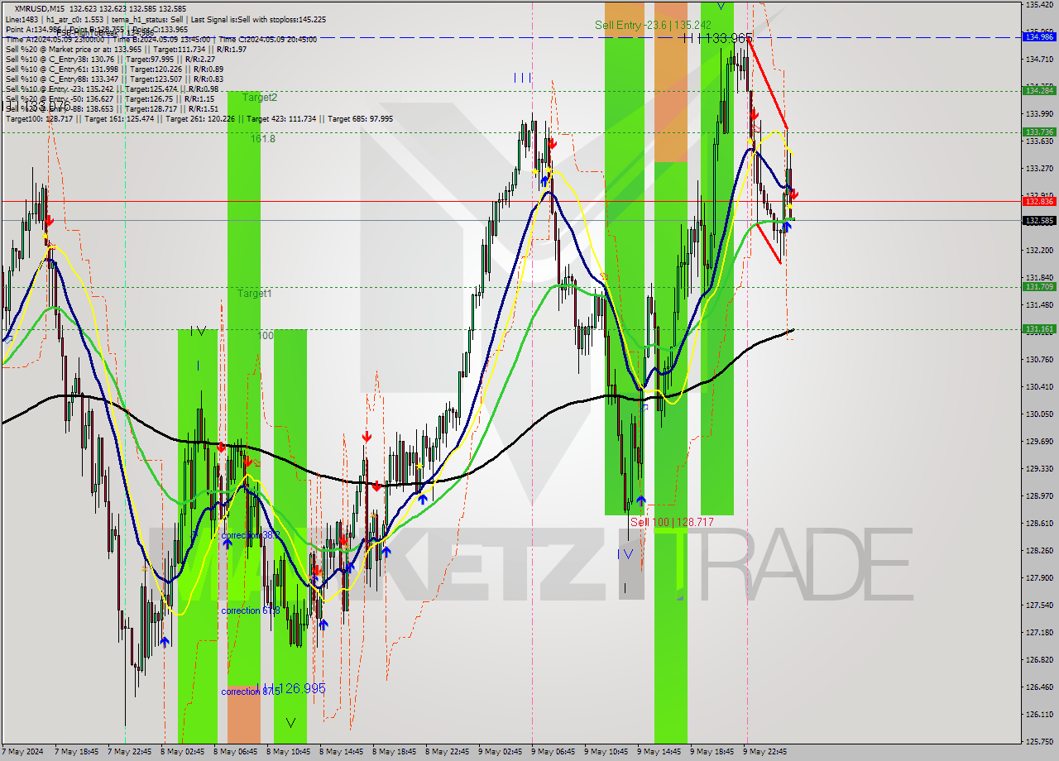Select the green 131.709 price level tag
Screen dimensions: 1059x761
[x=1039, y=287]
